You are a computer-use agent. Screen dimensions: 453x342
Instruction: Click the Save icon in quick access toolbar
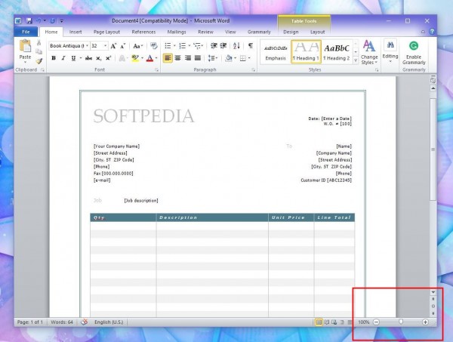tap(29, 21)
